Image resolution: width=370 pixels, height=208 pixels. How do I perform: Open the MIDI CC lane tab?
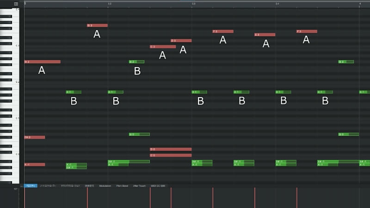[158, 186]
